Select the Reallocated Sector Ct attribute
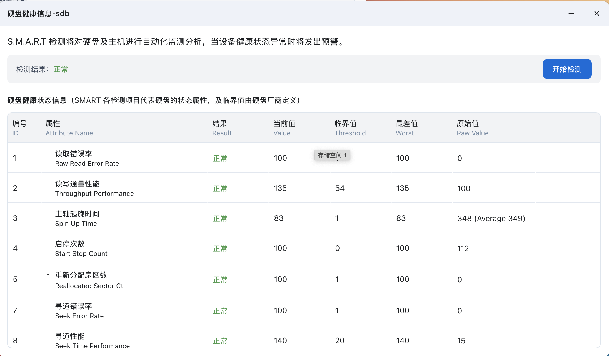 (x=89, y=280)
